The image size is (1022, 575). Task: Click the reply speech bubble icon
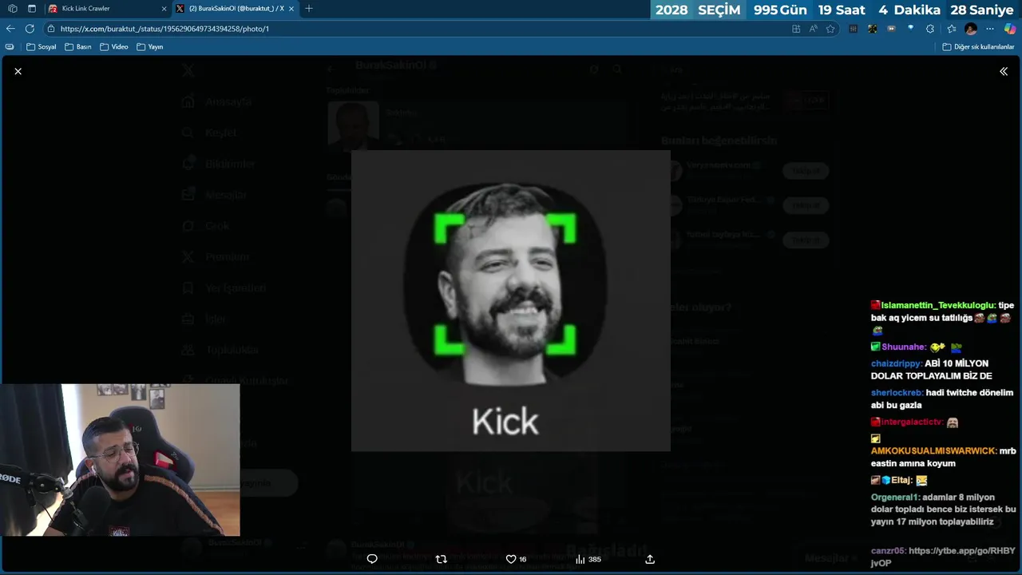click(x=372, y=559)
